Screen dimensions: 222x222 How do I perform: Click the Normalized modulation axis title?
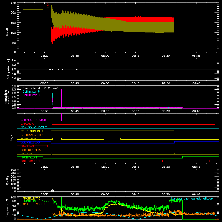[7, 97]
